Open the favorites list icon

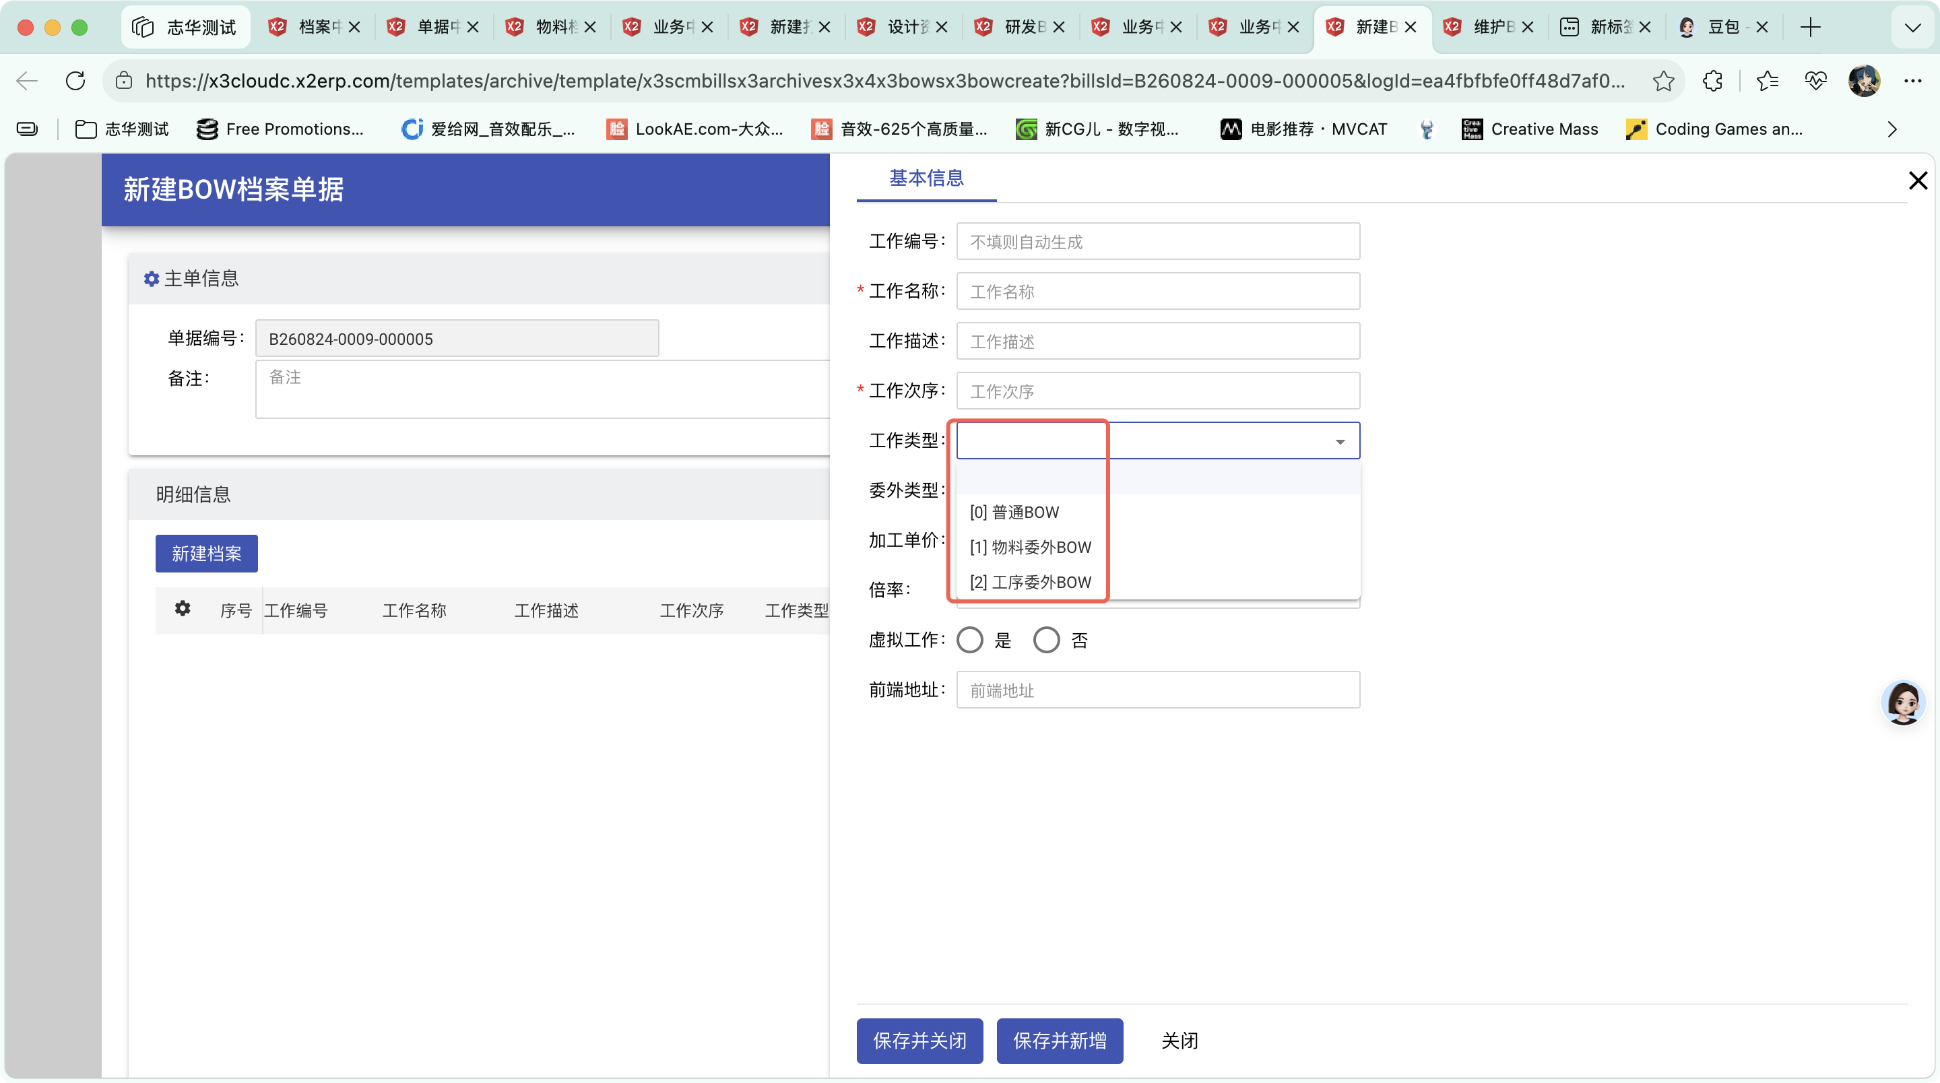[1767, 81]
